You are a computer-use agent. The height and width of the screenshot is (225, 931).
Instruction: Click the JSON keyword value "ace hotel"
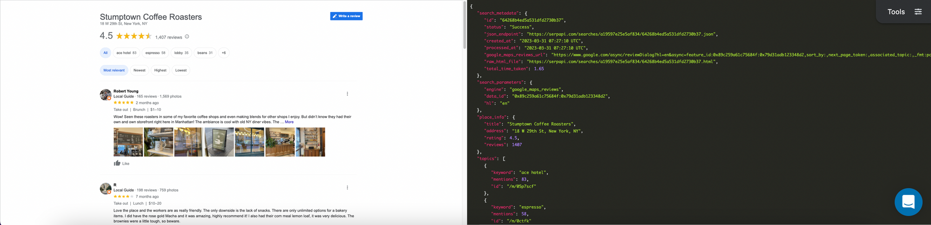pyautogui.click(x=533, y=173)
